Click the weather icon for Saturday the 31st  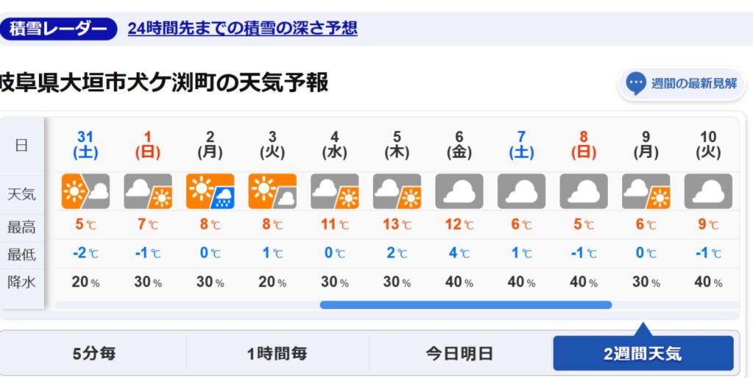tap(85, 191)
